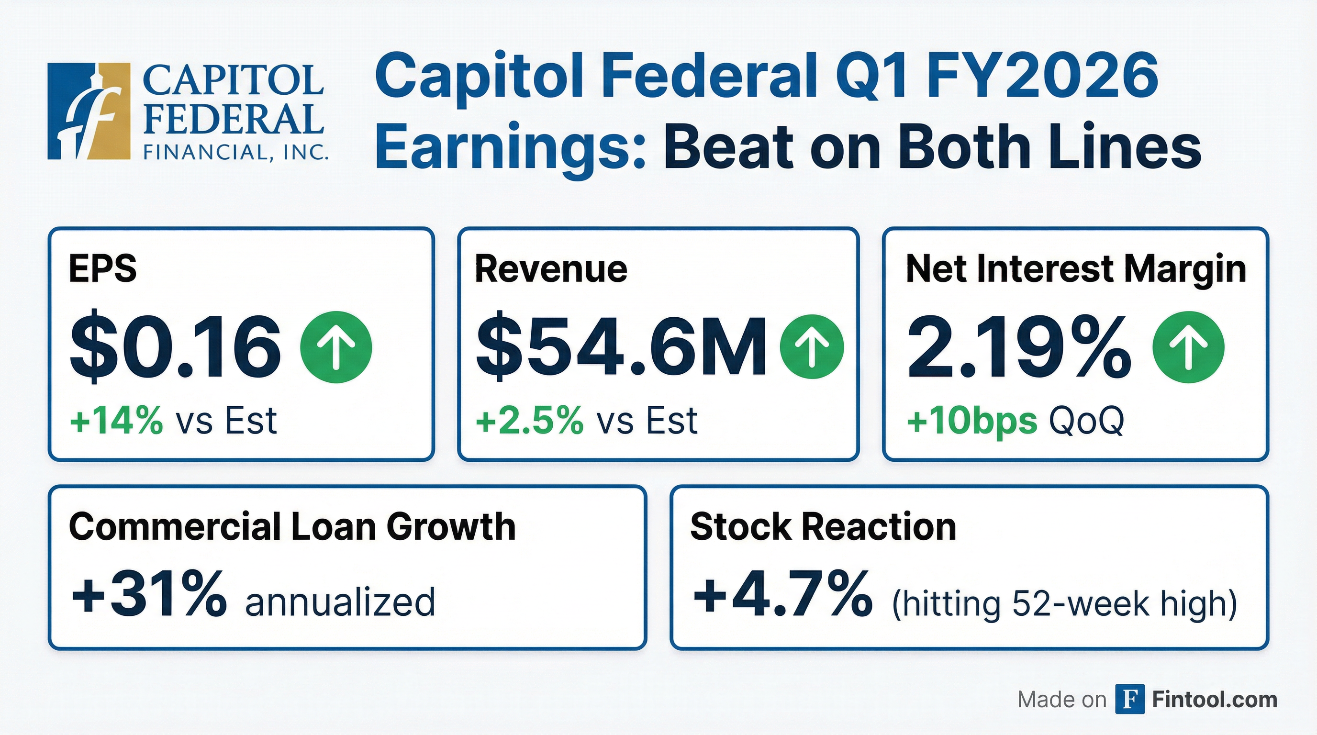Click the +14% vs Est text

[174, 420]
